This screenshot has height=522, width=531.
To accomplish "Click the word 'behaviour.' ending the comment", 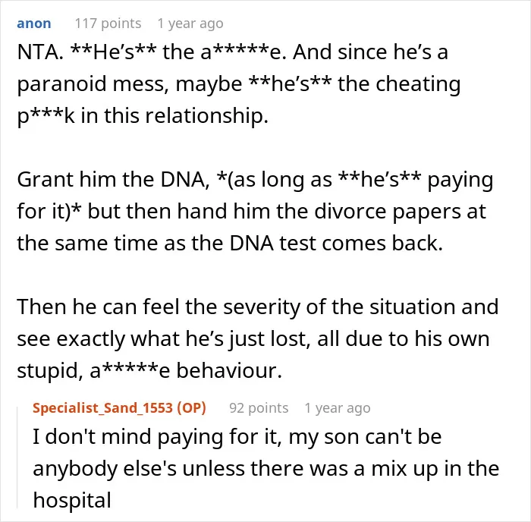I will 229,370.
